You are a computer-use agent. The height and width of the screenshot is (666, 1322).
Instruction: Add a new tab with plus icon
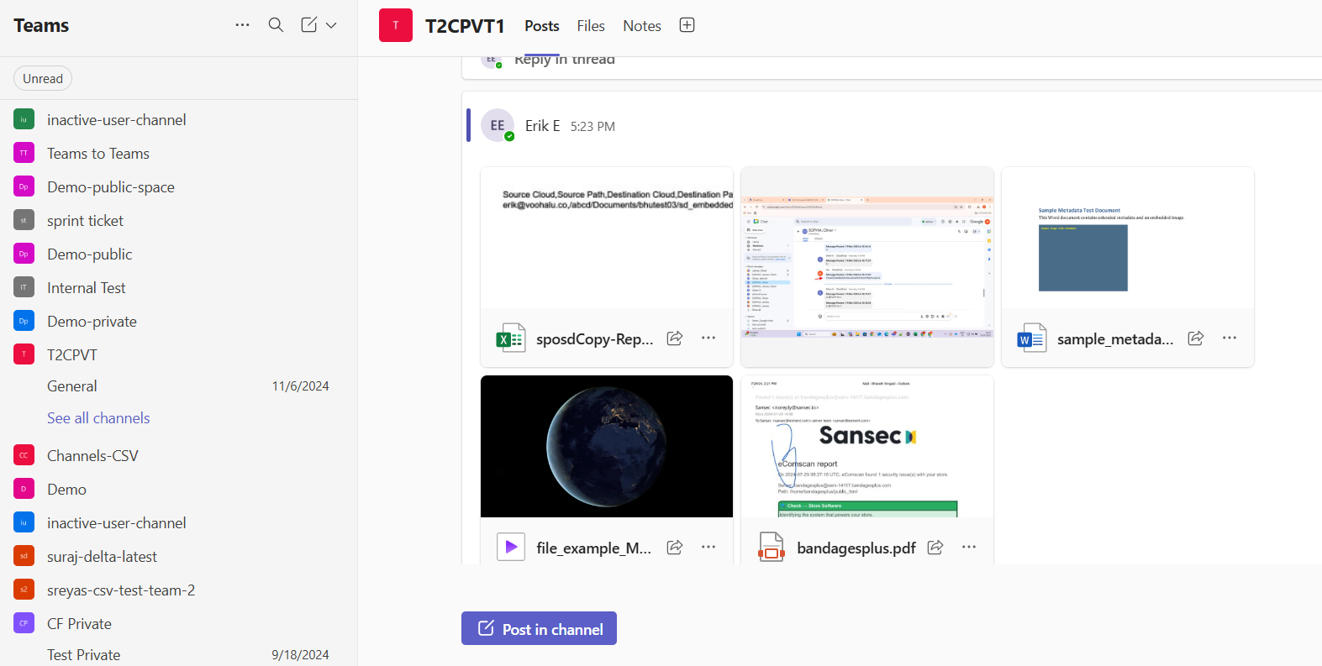(687, 25)
